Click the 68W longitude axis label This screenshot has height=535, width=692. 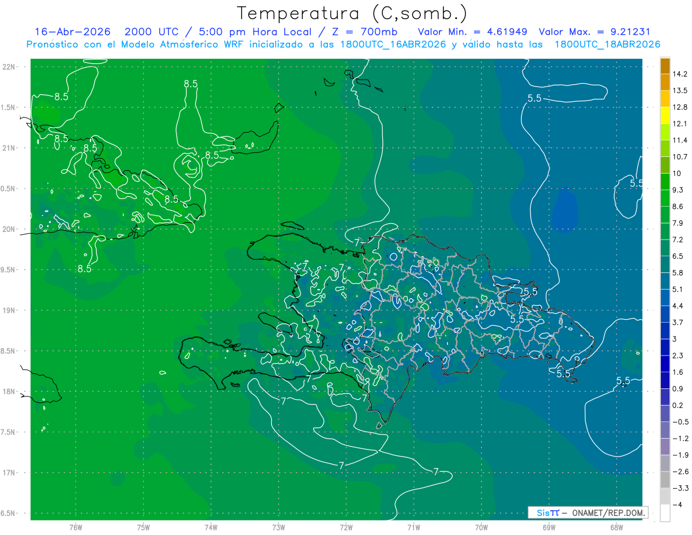tap(616, 527)
